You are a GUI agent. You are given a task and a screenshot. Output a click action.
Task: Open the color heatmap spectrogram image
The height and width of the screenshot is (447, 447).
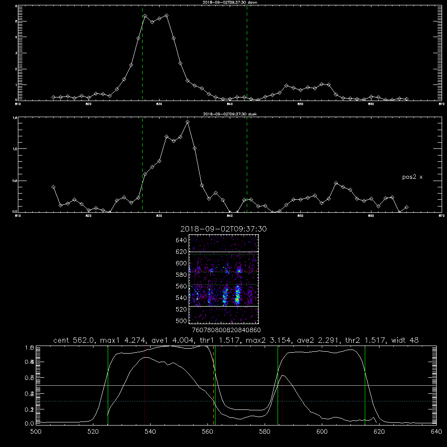[x=224, y=279]
